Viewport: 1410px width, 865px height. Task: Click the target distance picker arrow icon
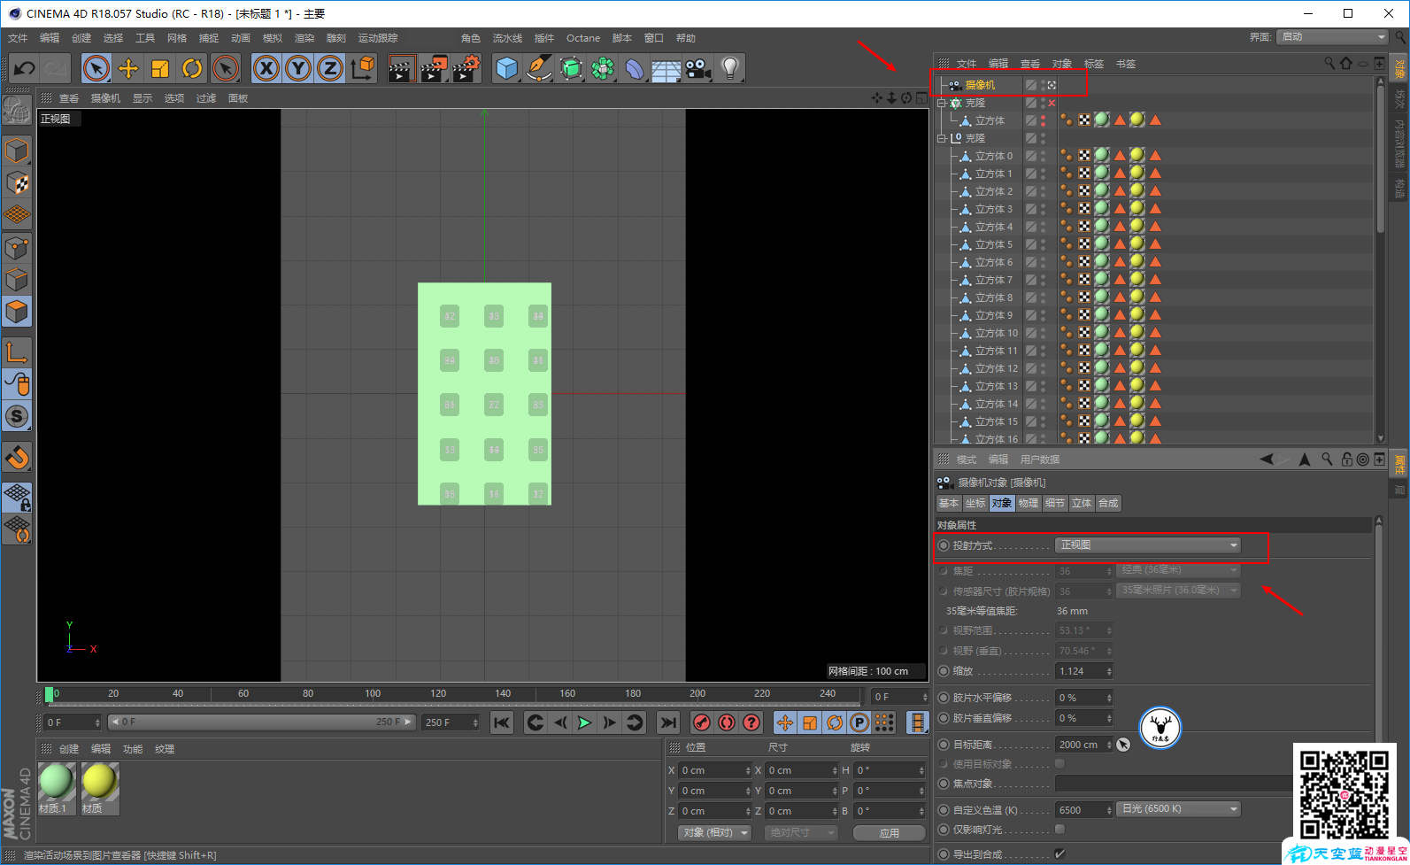click(x=1123, y=745)
